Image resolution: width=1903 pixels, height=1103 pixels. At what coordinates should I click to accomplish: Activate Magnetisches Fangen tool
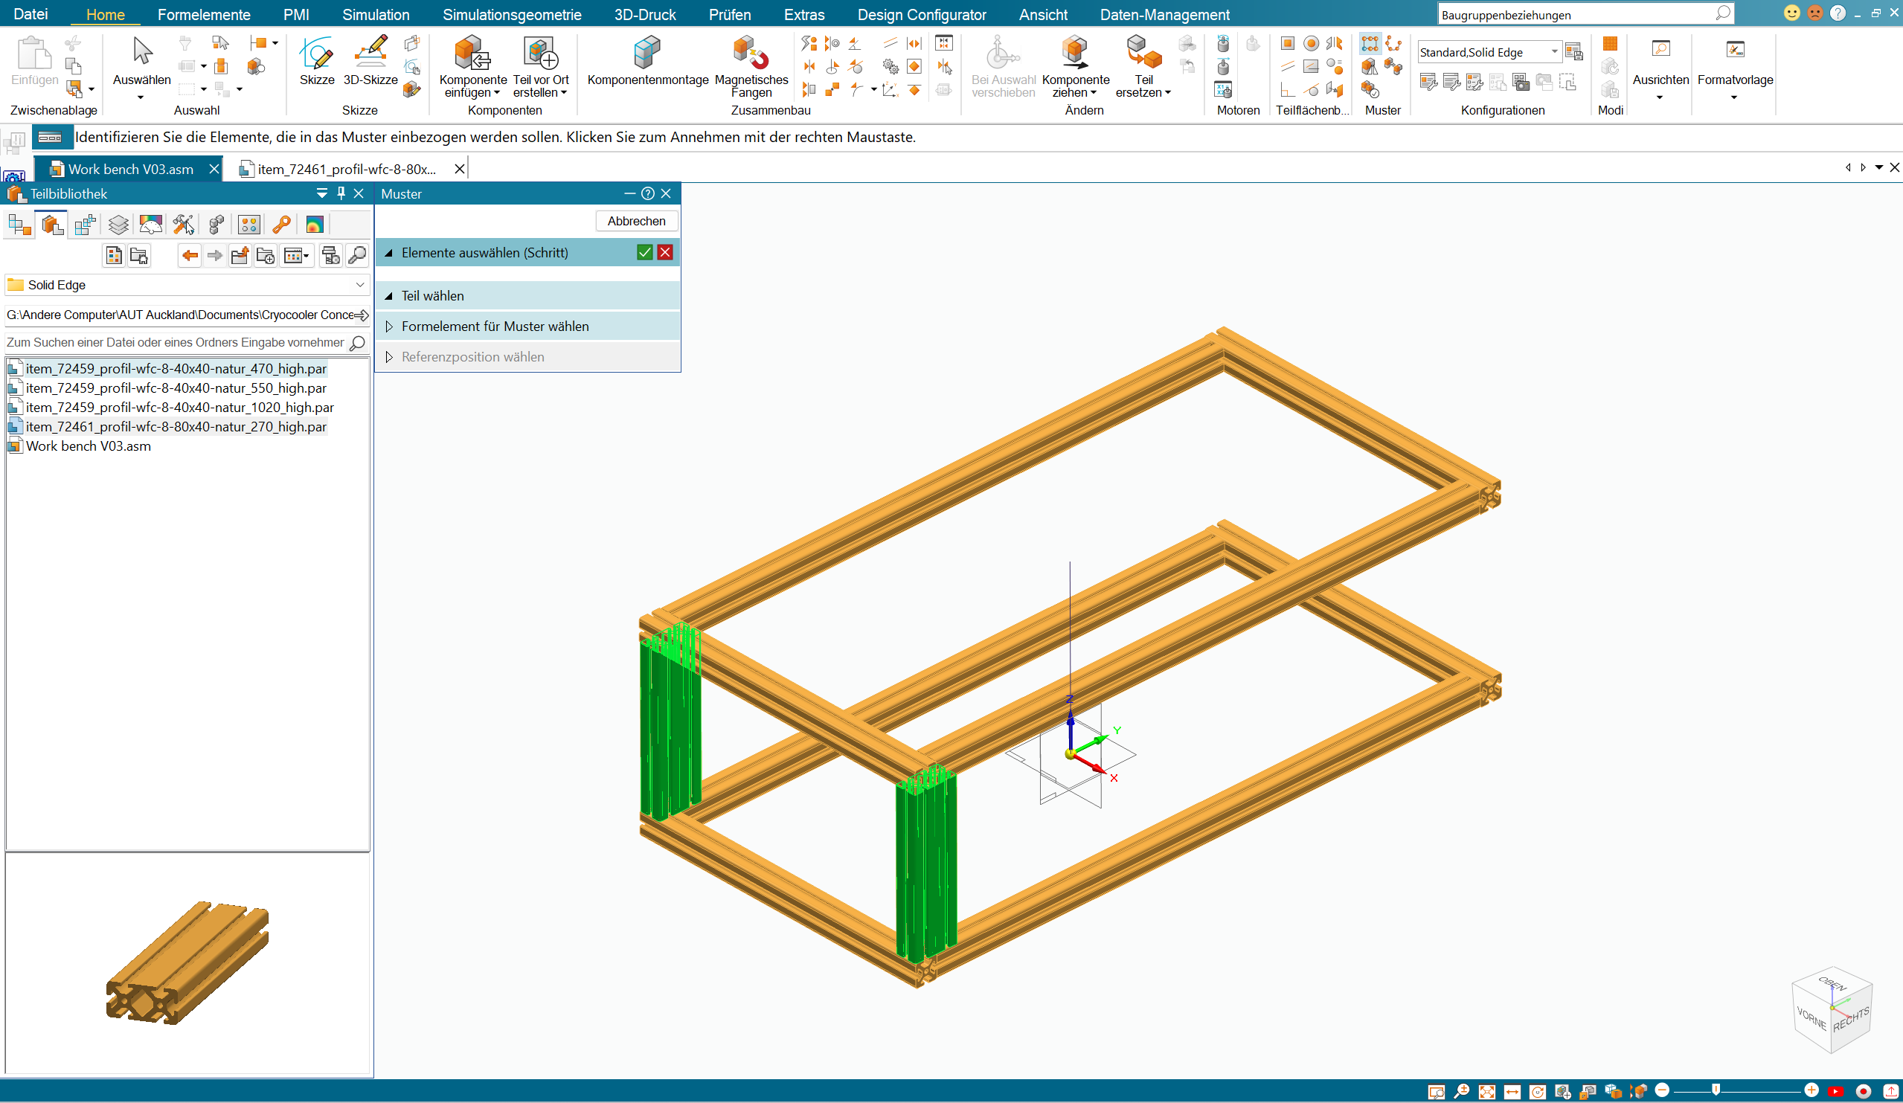click(751, 66)
